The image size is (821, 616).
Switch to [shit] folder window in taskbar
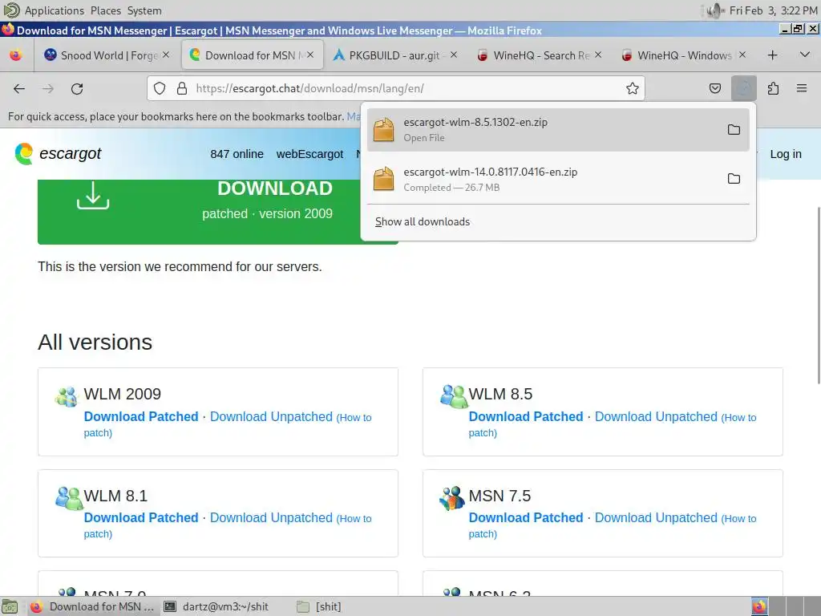pos(319,606)
